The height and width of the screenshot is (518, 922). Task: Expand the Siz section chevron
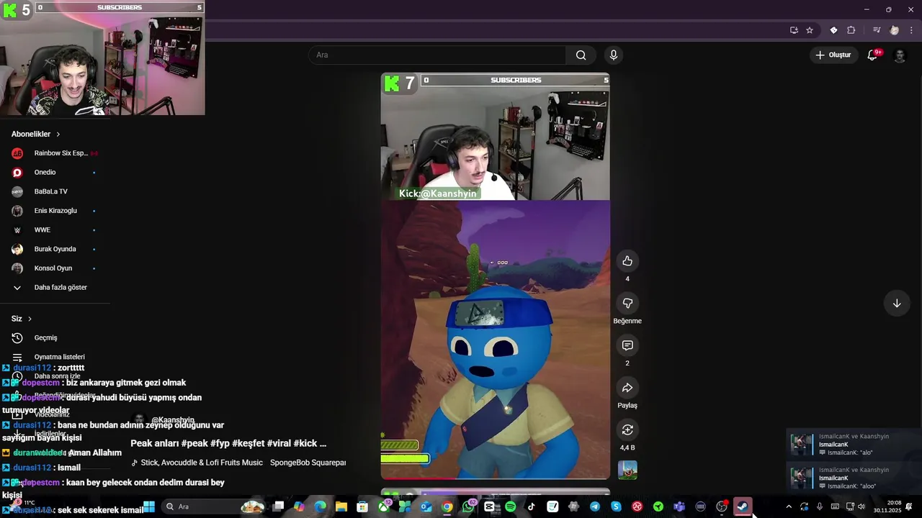[x=30, y=319]
